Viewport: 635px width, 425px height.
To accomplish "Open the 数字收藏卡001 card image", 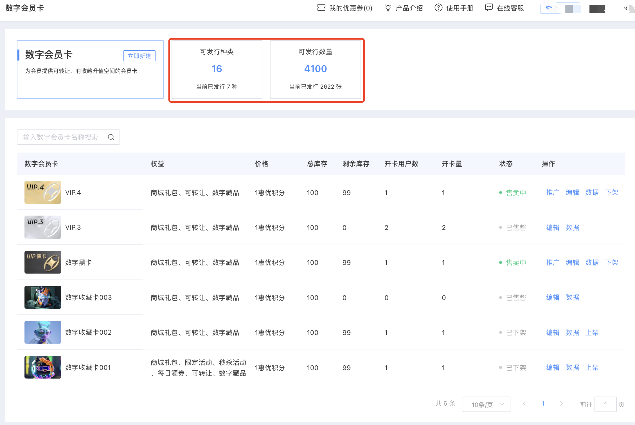I will click(x=43, y=367).
